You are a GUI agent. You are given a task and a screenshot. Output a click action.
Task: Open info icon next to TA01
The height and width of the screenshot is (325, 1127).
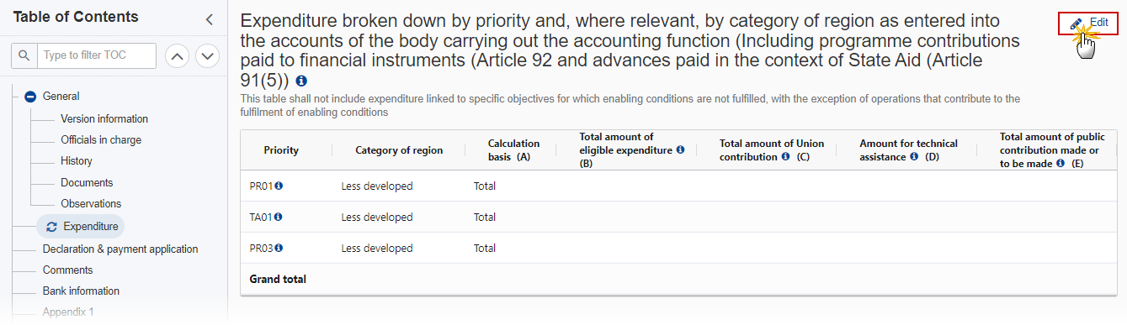[x=278, y=217]
